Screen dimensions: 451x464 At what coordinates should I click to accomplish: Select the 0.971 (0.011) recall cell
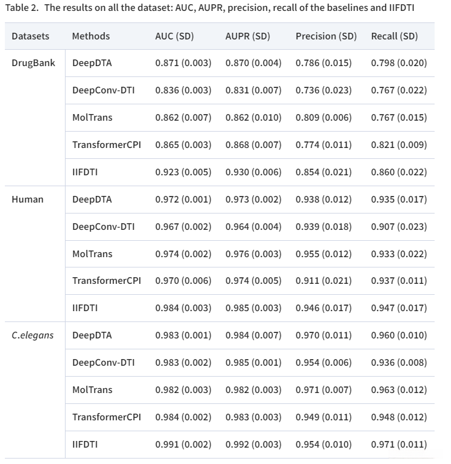[399, 445]
